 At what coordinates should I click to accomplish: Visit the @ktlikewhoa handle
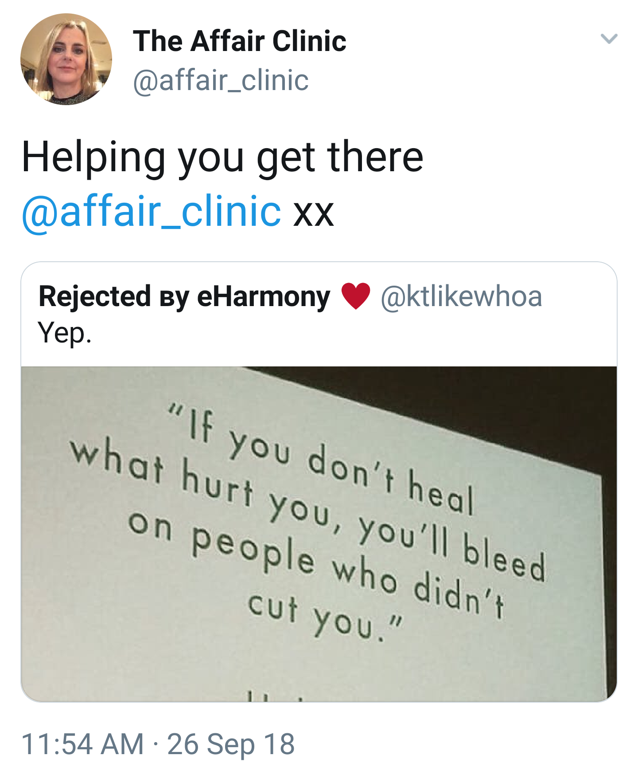click(x=461, y=296)
